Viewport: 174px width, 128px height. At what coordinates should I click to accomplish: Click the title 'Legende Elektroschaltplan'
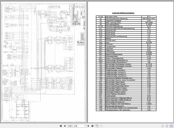tap(123, 13)
